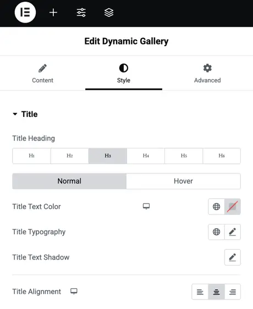The image size is (253, 309).
Task: Click globe icon for Title Typography
Action: coord(217,232)
